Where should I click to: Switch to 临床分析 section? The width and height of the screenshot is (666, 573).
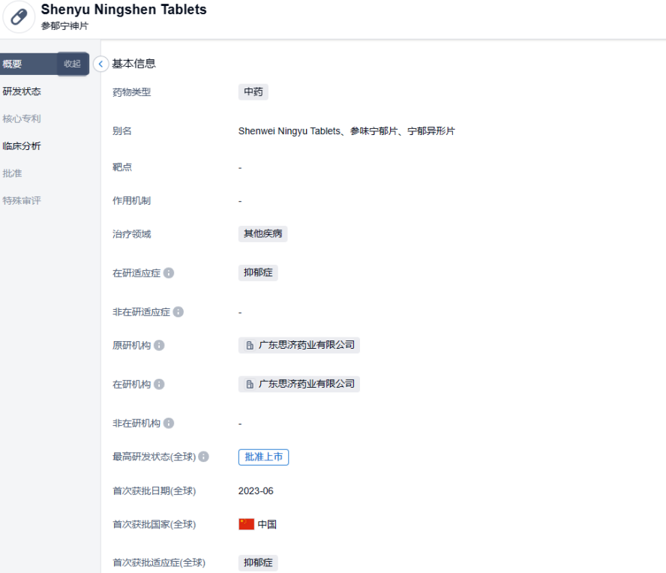pos(22,146)
